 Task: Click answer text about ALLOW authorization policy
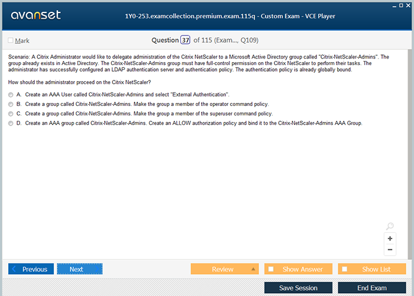pos(193,123)
